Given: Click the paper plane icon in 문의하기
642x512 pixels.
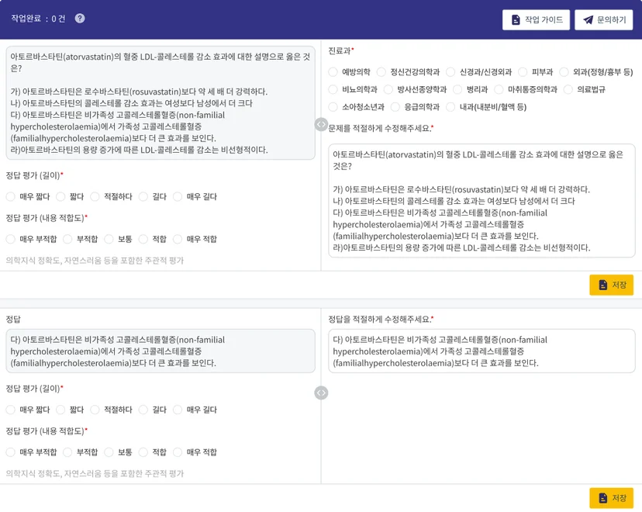Looking at the screenshot, I should coord(588,19).
